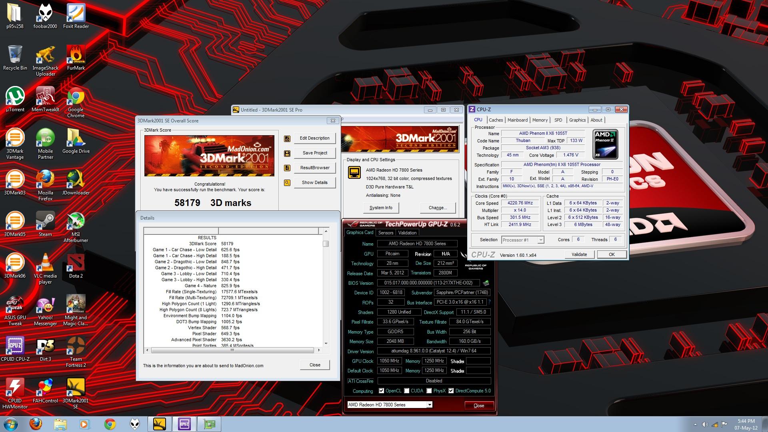Image resolution: width=768 pixels, height=432 pixels.
Task: Open Windows Explorer from taskbar
Action: [60, 424]
